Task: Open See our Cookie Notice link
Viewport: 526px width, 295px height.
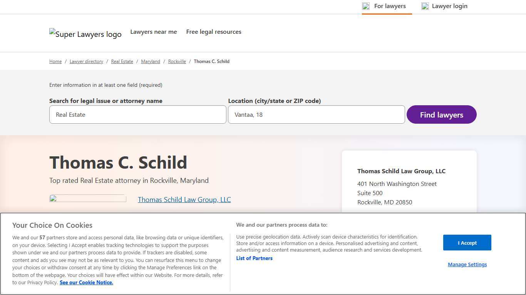Action: tap(86, 282)
